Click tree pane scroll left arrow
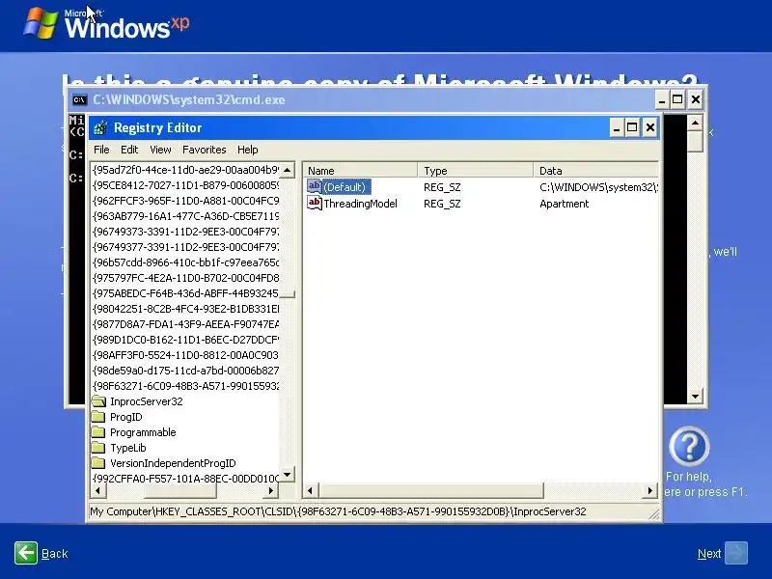 (97, 490)
